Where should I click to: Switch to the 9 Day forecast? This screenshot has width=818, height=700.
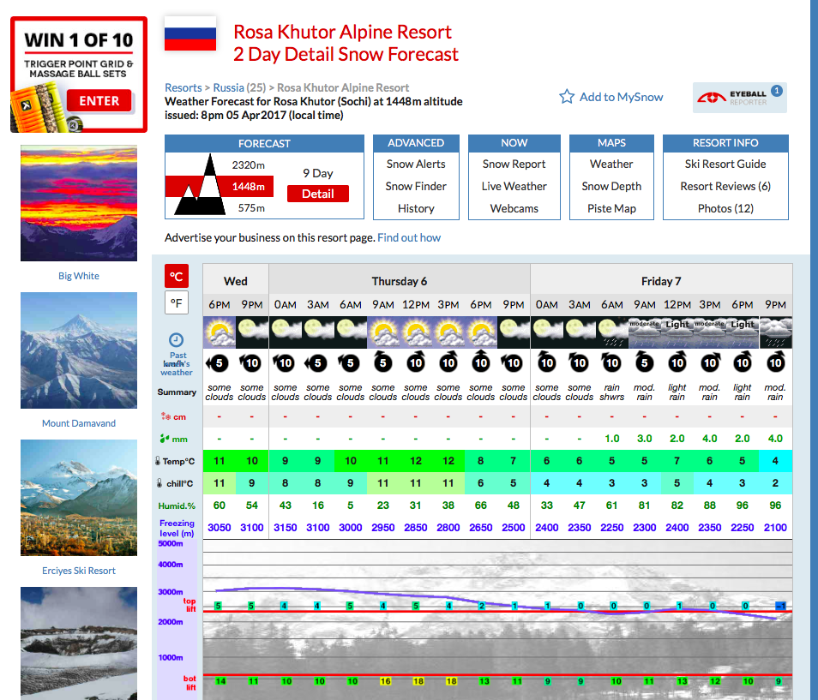point(318,173)
